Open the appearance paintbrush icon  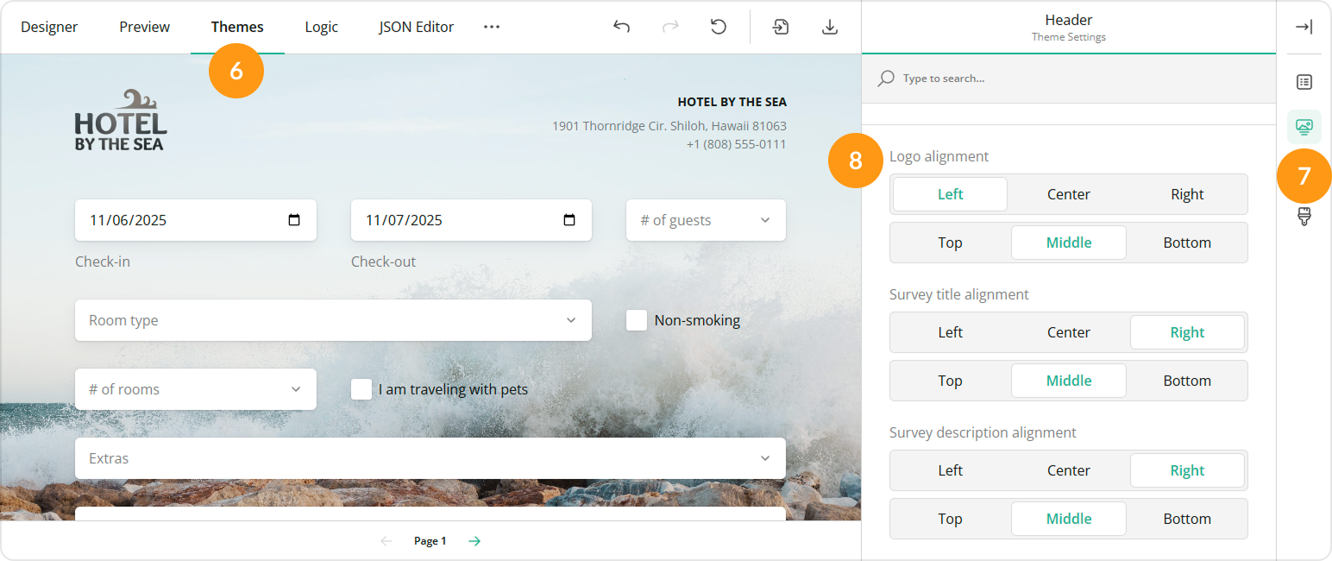pos(1304,217)
